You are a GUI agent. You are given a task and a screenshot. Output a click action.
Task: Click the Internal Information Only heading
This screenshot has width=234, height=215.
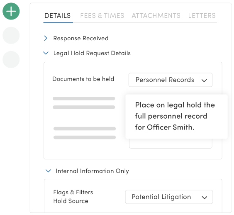pos(93,171)
